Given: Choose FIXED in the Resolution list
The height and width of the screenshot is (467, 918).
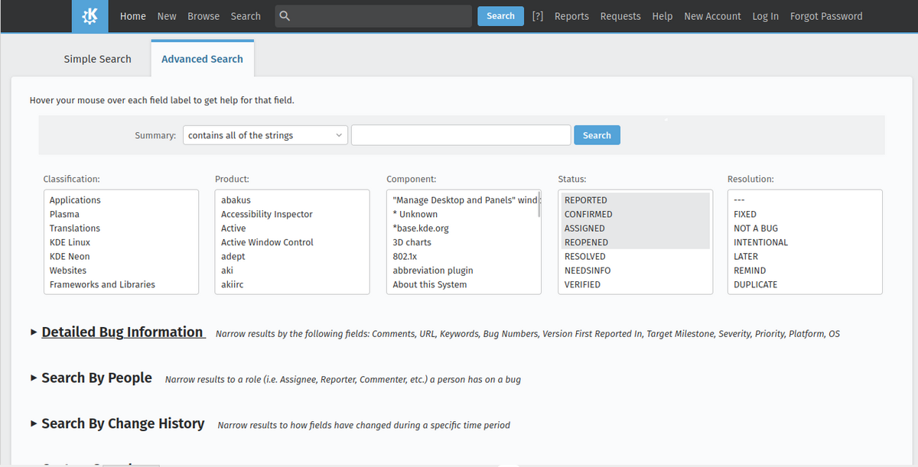Looking at the screenshot, I should pyautogui.click(x=744, y=215).
